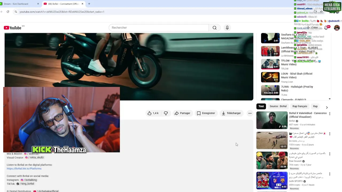Open options for beIN SPORTS video

tap(329, 174)
